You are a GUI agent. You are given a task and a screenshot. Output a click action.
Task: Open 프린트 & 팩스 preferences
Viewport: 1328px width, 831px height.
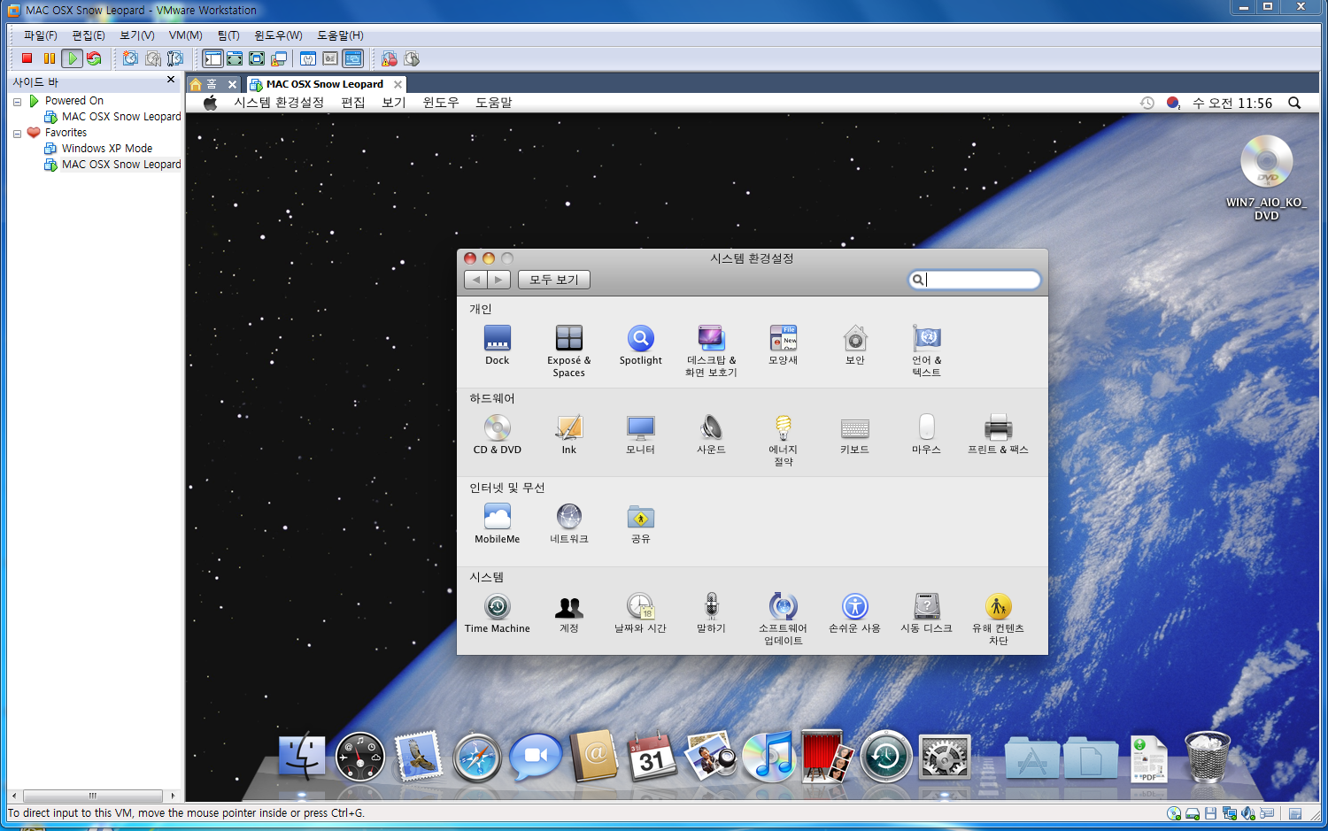998,435
